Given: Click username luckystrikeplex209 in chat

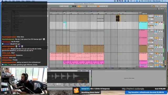Looking at the screenshot, I should point(9,55).
